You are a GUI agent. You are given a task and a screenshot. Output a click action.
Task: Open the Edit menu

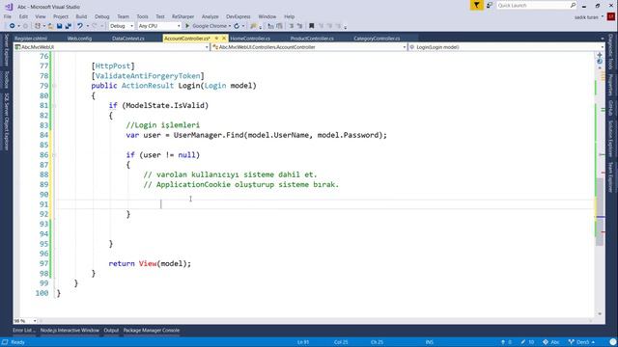23,16
